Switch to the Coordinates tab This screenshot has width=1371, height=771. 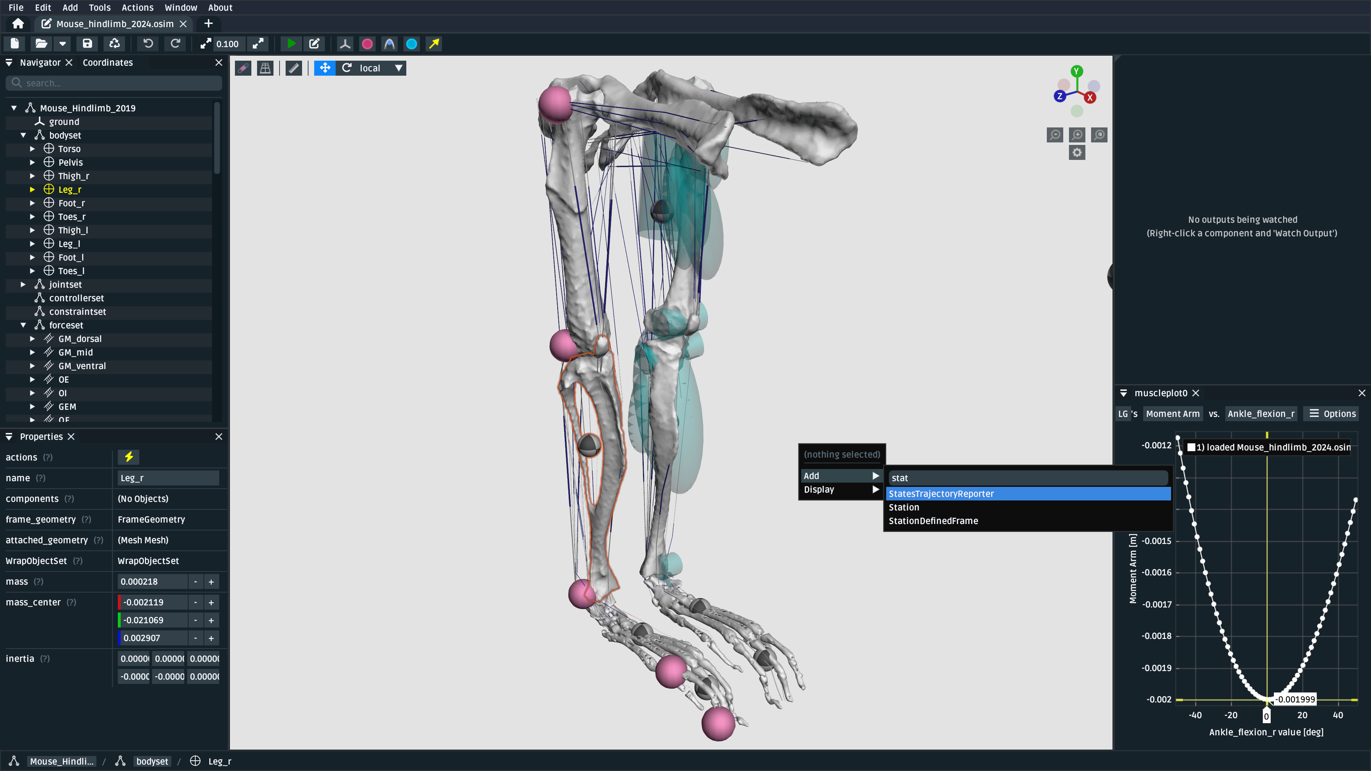click(x=107, y=62)
